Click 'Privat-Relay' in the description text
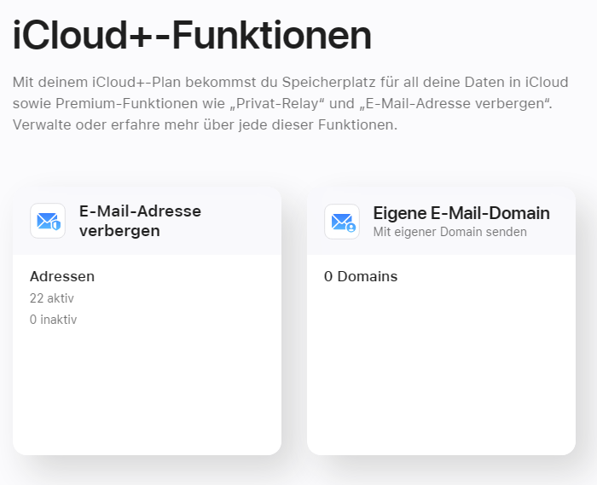The image size is (597, 485). [281, 104]
